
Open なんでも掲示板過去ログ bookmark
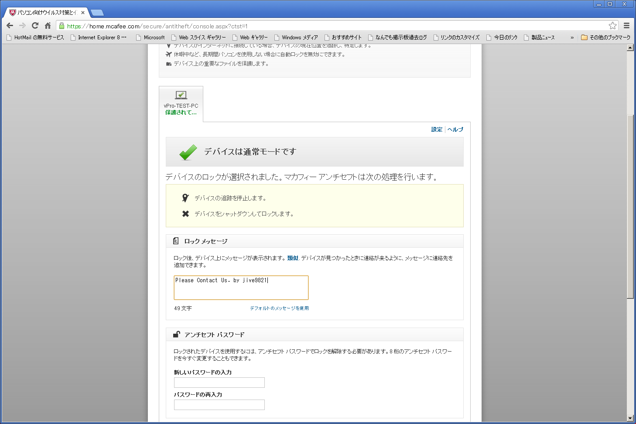397,38
